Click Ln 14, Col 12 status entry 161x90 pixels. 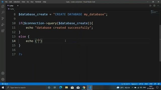click(125, 84)
